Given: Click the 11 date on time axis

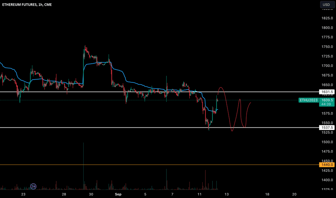Looking at the screenshot, I should (x=199, y=194).
